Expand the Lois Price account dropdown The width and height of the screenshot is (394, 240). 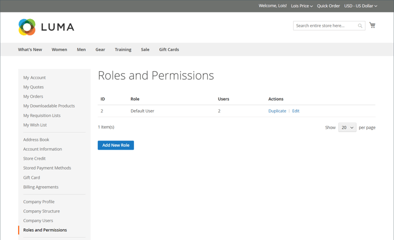[x=302, y=6]
